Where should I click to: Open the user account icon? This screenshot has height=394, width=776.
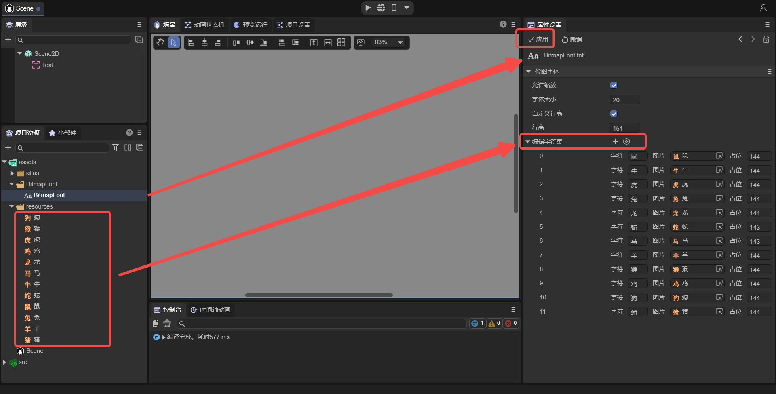(763, 8)
